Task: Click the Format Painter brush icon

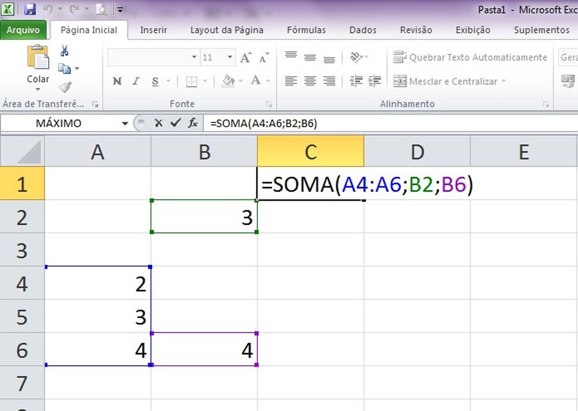Action: click(x=65, y=87)
